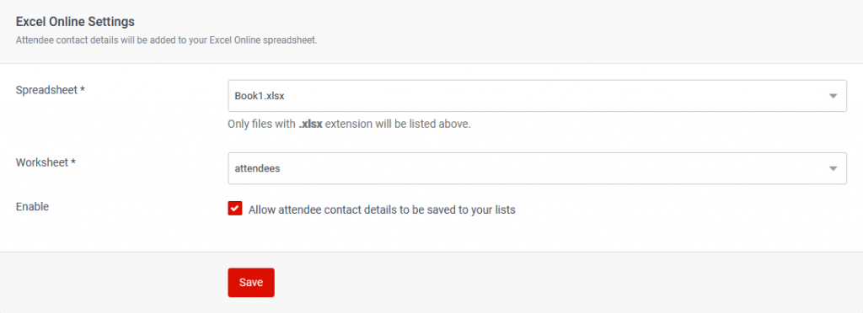Viewport: 863px width, 313px height.
Task: Select the Book1.xlsx value text
Action: point(260,96)
